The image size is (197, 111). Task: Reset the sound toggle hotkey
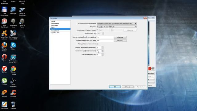120,41
